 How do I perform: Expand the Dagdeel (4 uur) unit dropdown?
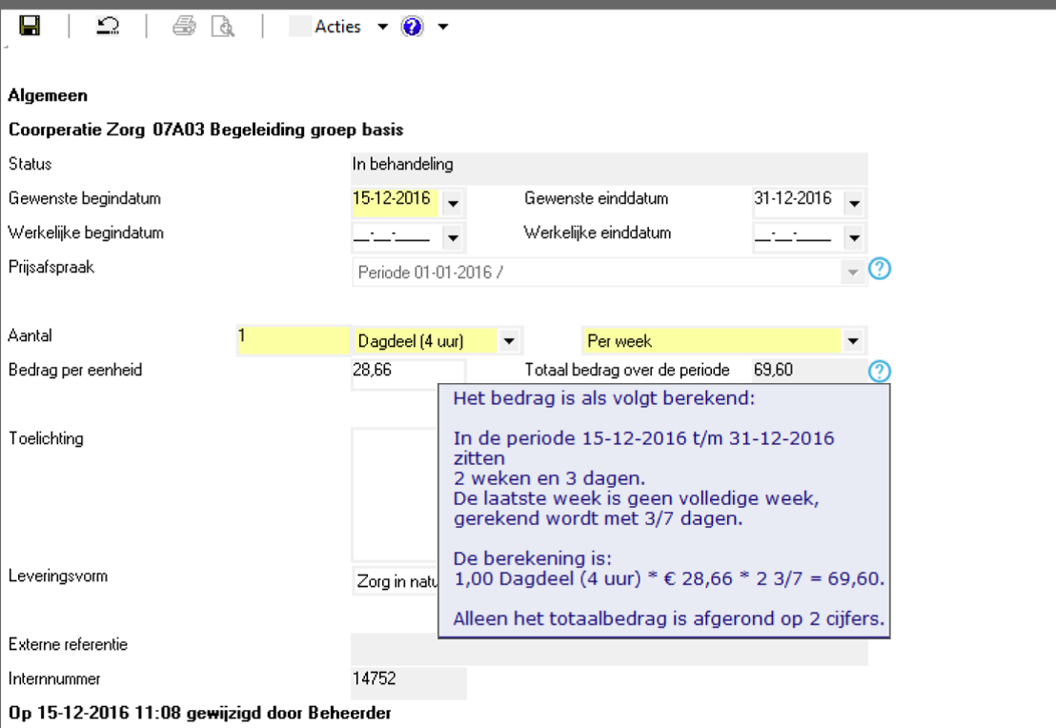click(509, 341)
